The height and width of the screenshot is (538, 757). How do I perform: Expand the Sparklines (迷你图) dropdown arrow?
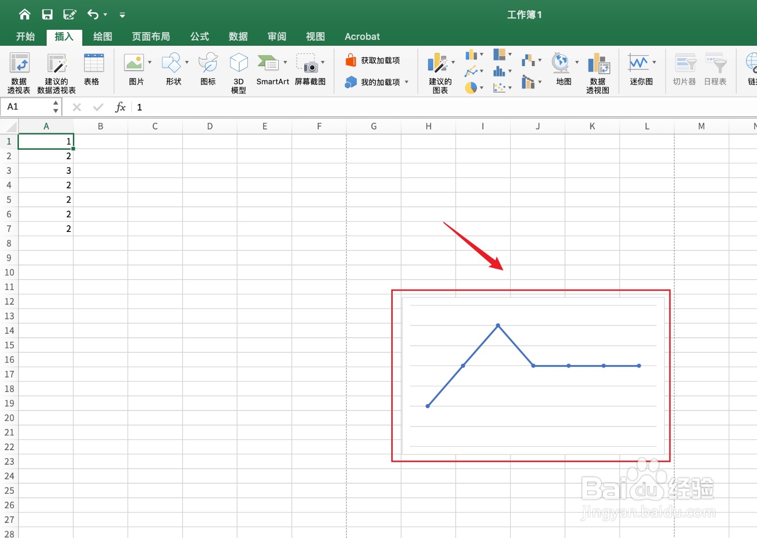pyautogui.click(x=654, y=62)
